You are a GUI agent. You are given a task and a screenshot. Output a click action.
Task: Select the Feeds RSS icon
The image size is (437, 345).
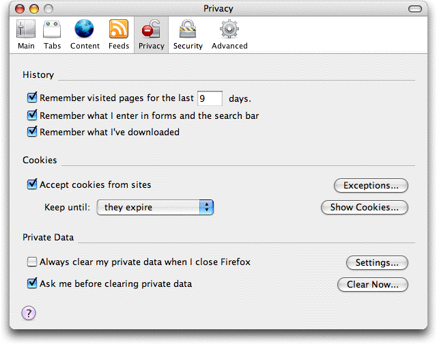[119, 31]
